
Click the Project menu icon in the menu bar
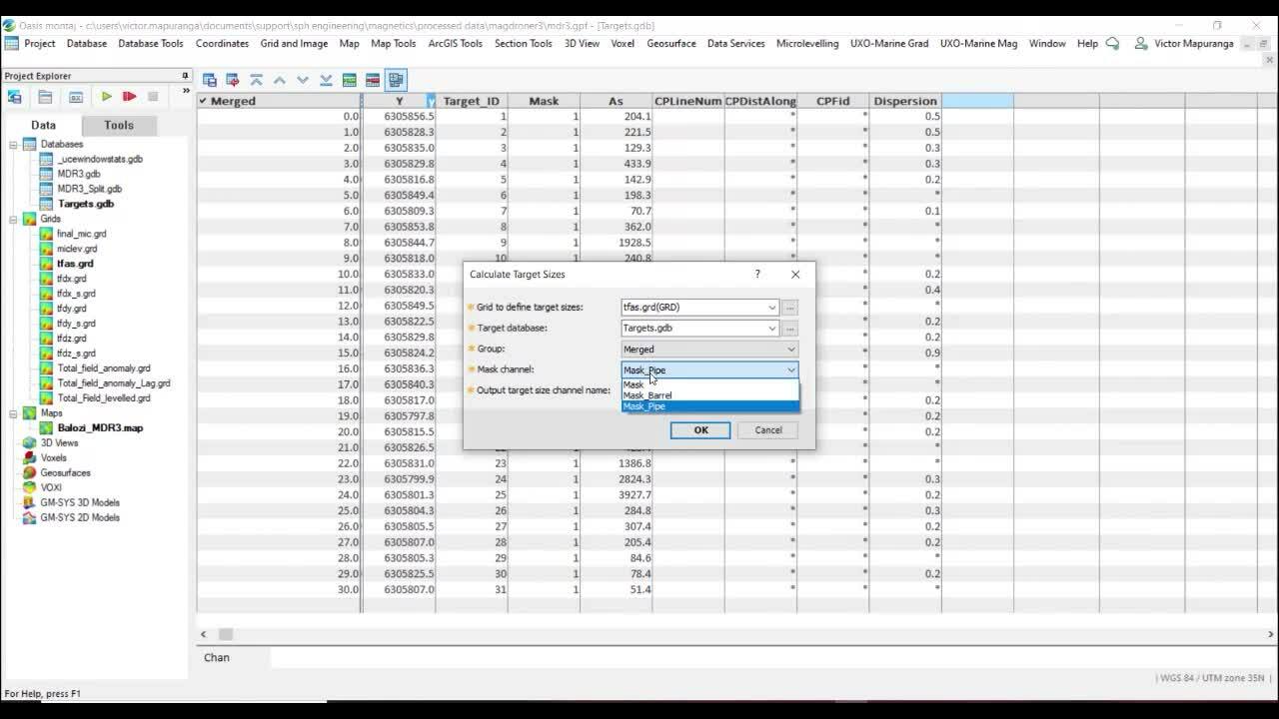pyautogui.click(x=11, y=43)
